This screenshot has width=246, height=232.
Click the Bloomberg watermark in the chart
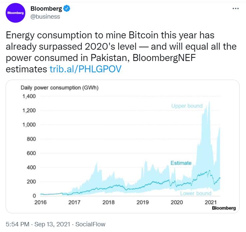pos(224,208)
